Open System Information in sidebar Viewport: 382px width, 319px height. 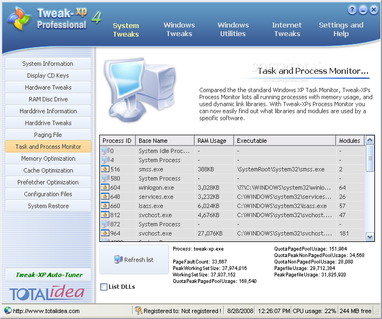tap(48, 64)
